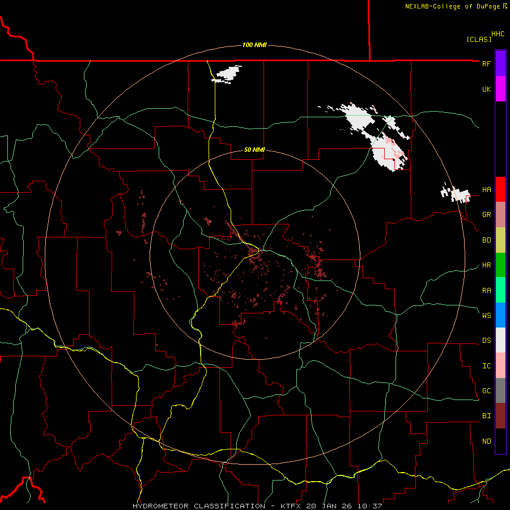The width and height of the screenshot is (510, 510).
Task: Click the purple RF color swatch
Action: click(500, 63)
